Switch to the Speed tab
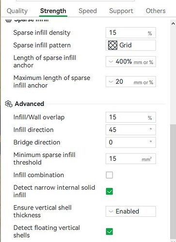The image size is (176, 242). click(88, 11)
